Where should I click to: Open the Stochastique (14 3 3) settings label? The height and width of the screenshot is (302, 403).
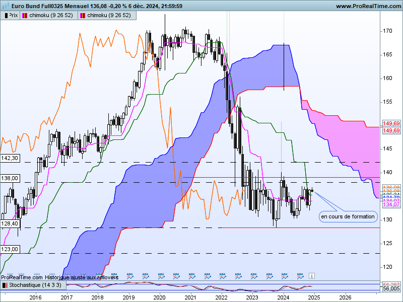[x=35, y=285]
